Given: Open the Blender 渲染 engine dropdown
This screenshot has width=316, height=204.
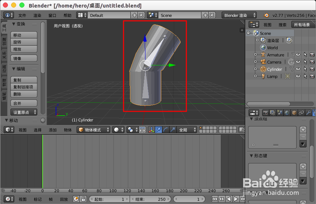Looking at the screenshot, I should (x=239, y=15).
